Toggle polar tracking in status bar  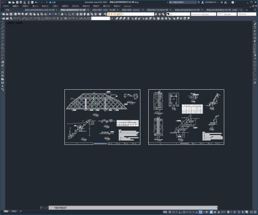pyautogui.click(x=184, y=212)
